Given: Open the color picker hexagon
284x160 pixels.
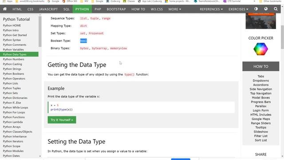Looking at the screenshot, I should (260, 49).
